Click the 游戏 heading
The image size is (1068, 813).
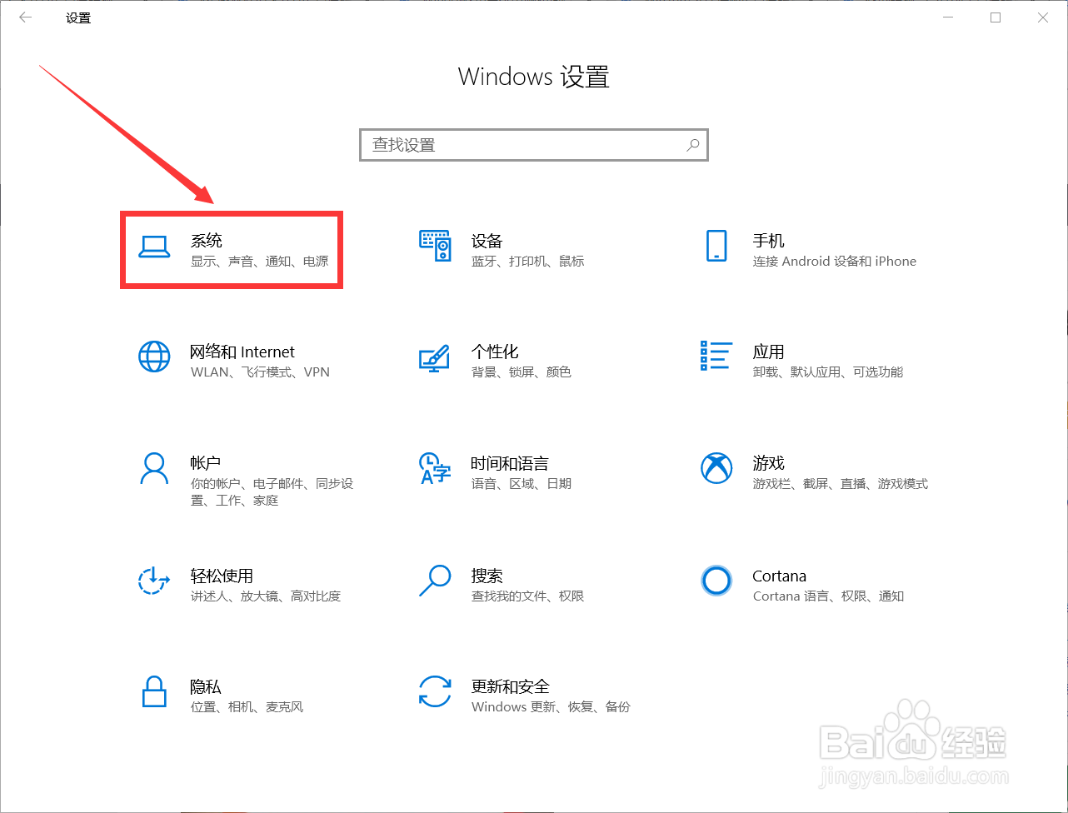768,462
